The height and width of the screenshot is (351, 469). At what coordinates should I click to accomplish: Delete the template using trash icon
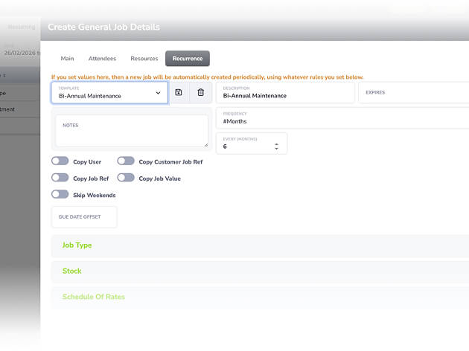point(201,93)
